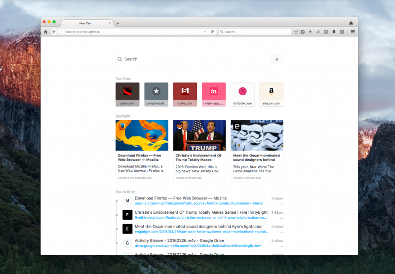Click the page Search input field
395x274 pixels.
click(193, 59)
